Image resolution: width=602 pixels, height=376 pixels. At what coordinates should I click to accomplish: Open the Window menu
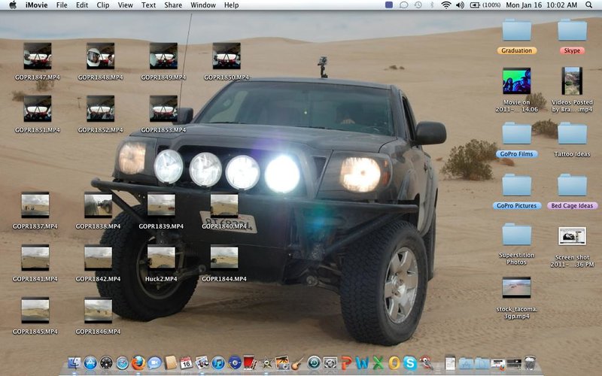click(x=203, y=5)
